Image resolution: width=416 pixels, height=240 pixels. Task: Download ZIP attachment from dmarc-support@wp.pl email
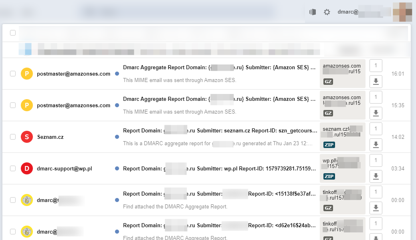[376, 176]
